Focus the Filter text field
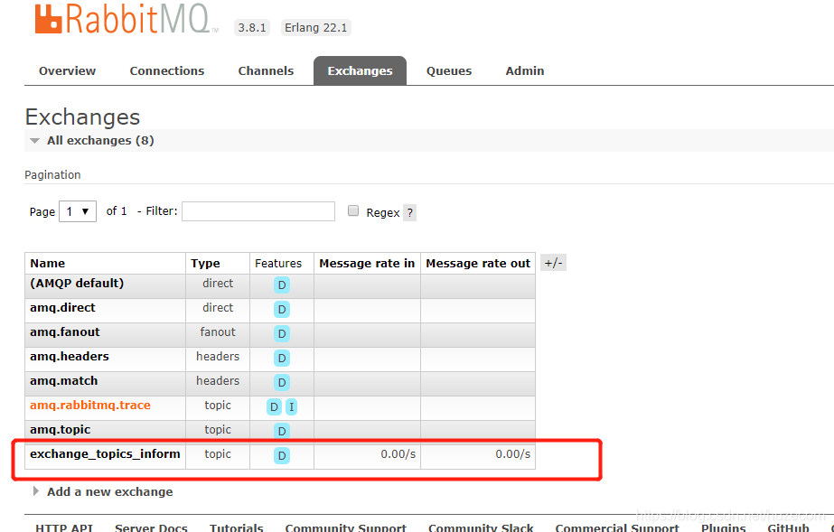Viewport: 834px width, 532px height. (x=258, y=211)
